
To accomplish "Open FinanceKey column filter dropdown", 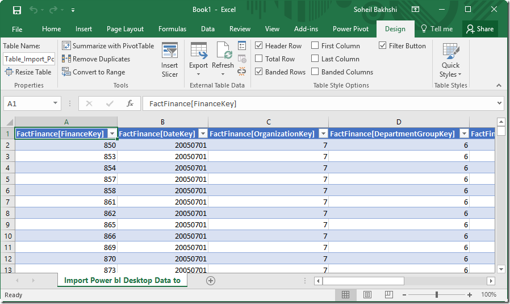I will pyautogui.click(x=112, y=134).
